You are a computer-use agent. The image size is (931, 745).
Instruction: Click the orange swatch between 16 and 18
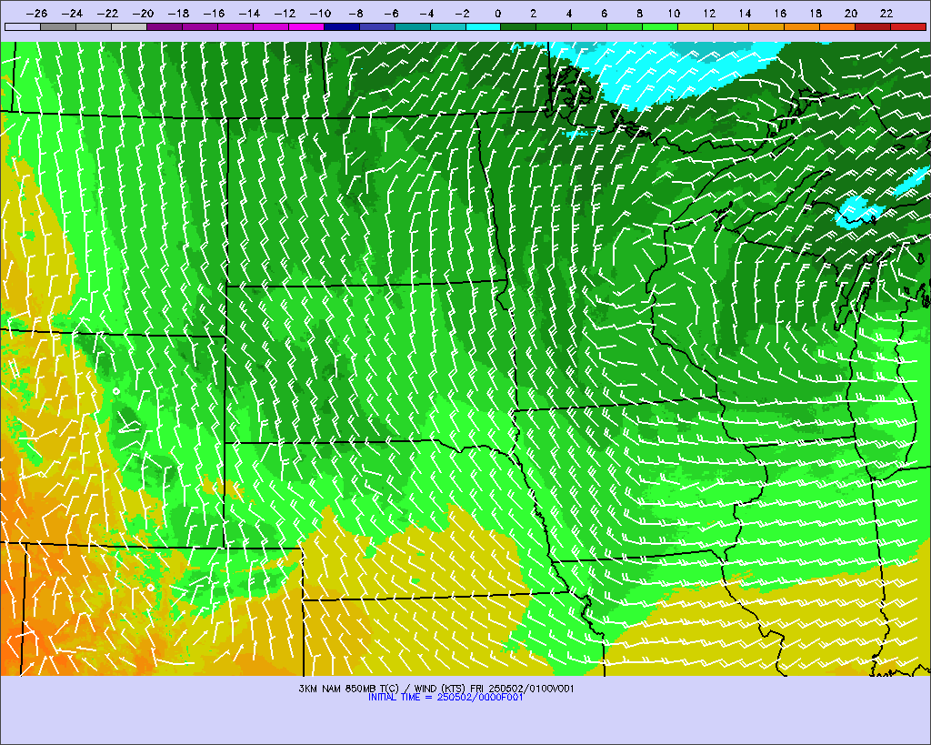[x=802, y=26]
